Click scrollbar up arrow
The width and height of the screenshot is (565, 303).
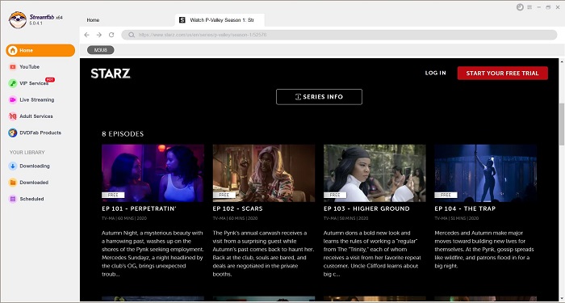pyautogui.click(x=562, y=61)
